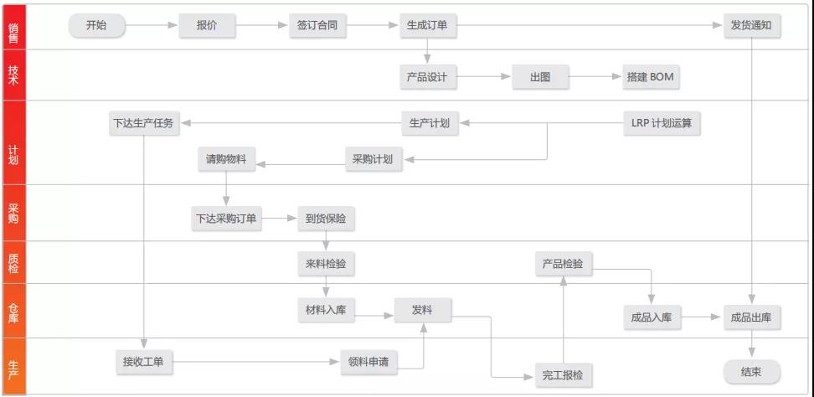Viewport: 814px width, 397px height.
Task: Select the 结束 end node
Action: 752,372
